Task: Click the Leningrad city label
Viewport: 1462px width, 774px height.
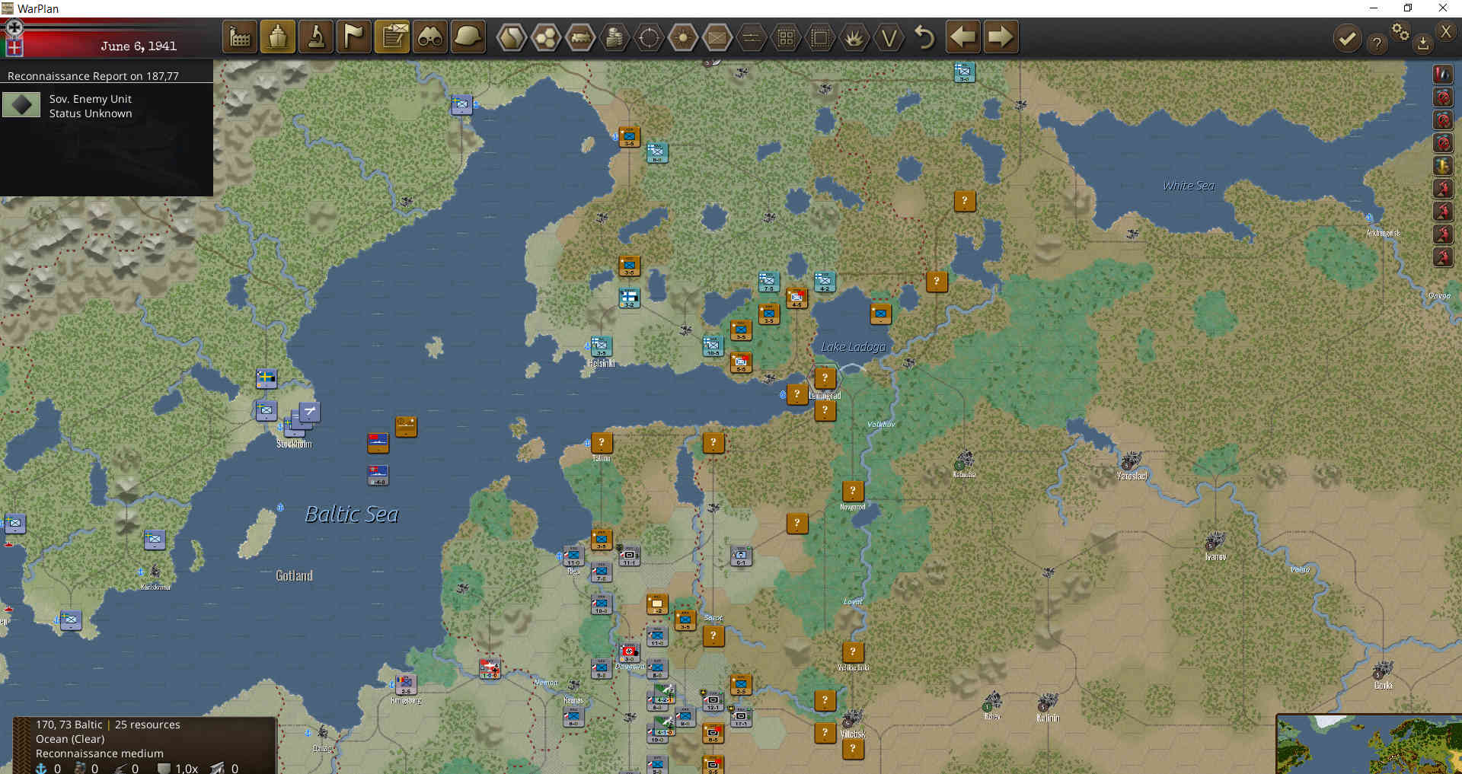Action: [x=825, y=396]
